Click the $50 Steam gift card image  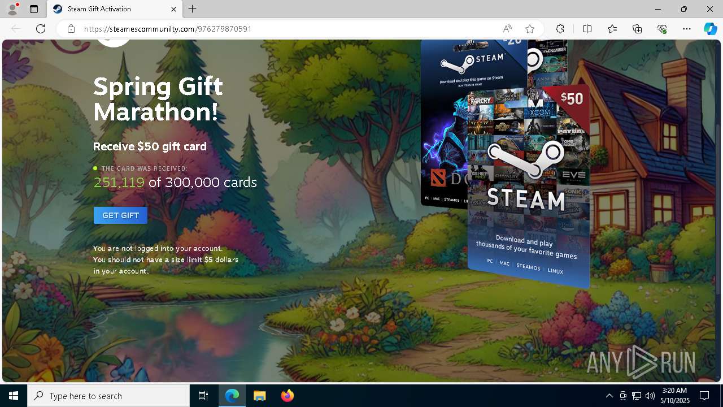(x=528, y=187)
